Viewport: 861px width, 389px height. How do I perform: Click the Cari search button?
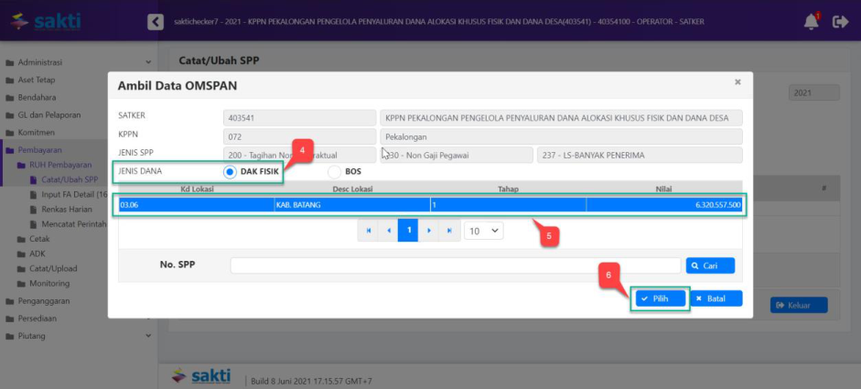[710, 265]
